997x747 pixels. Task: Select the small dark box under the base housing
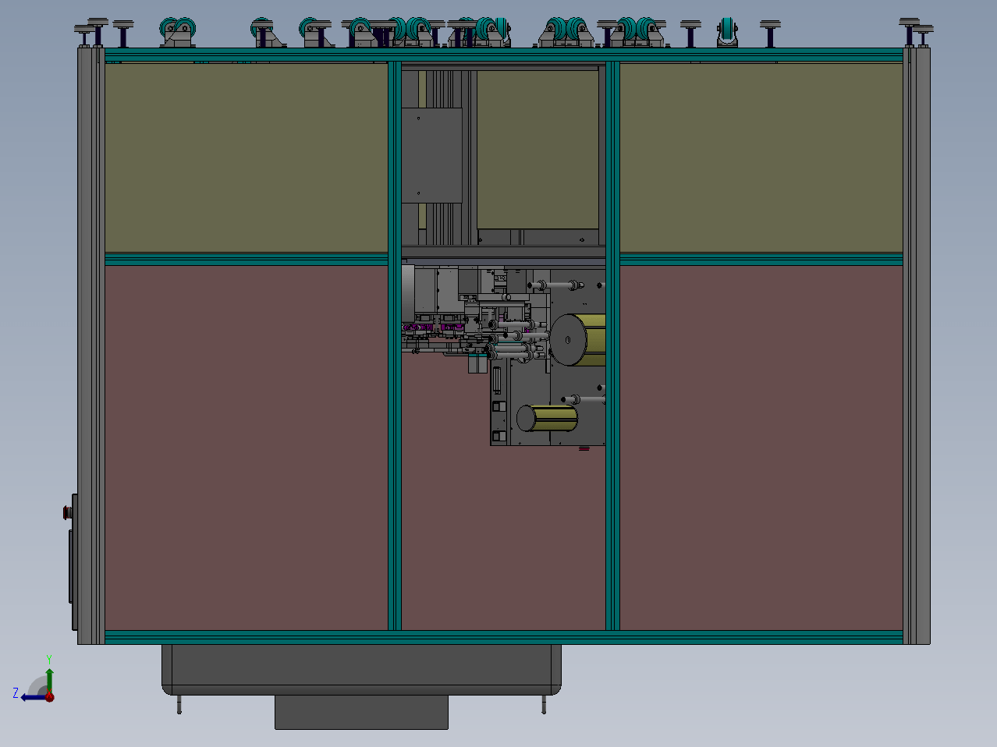click(361, 712)
